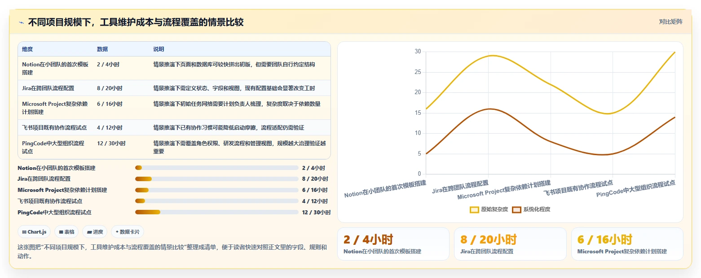Click the Notion progress row label
This screenshot has width=701, height=278.
click(57, 168)
